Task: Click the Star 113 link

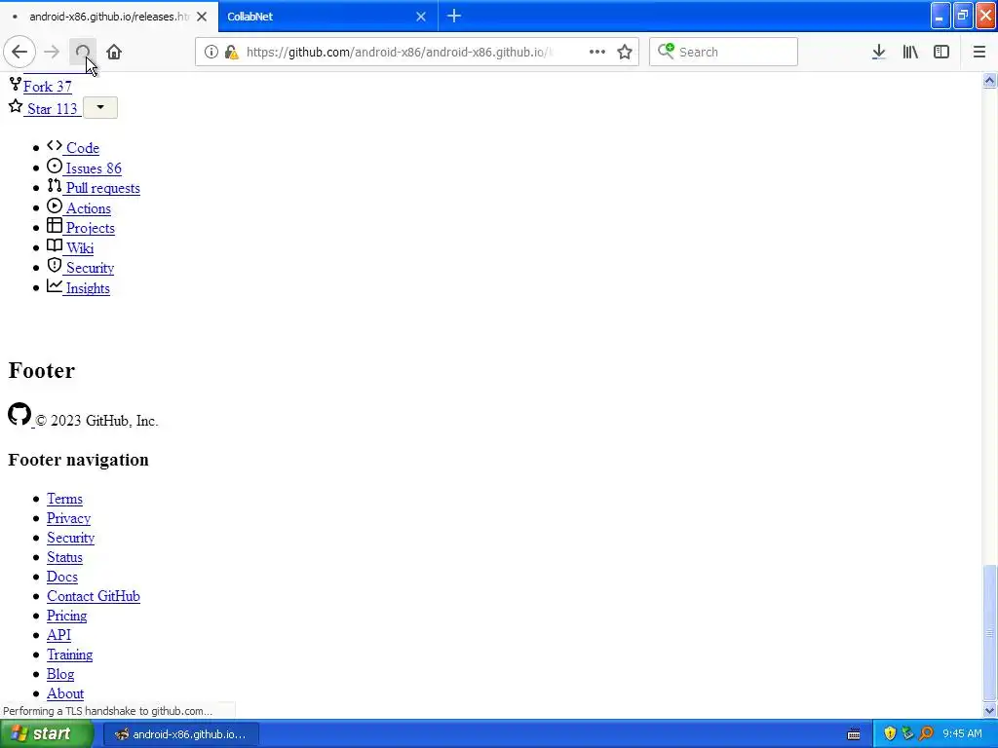Action: coord(53,109)
